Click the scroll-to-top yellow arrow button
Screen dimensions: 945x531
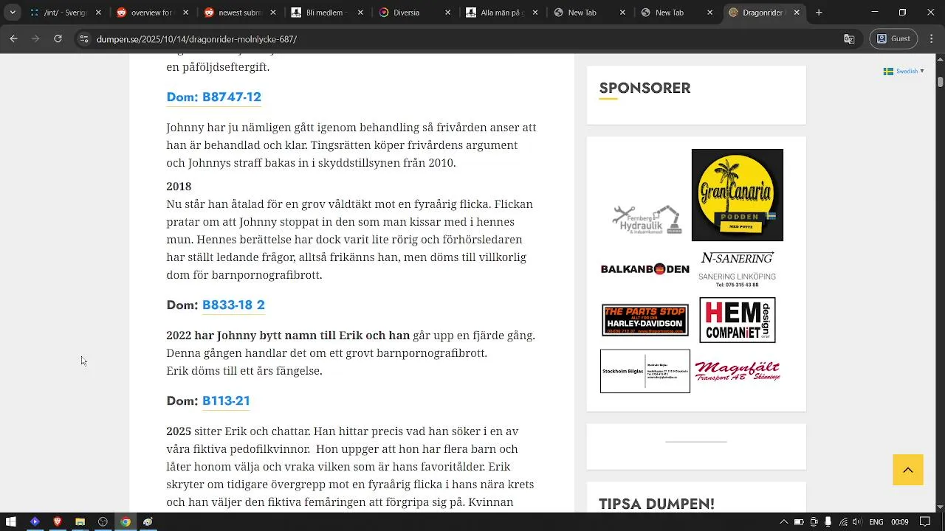[908, 470]
